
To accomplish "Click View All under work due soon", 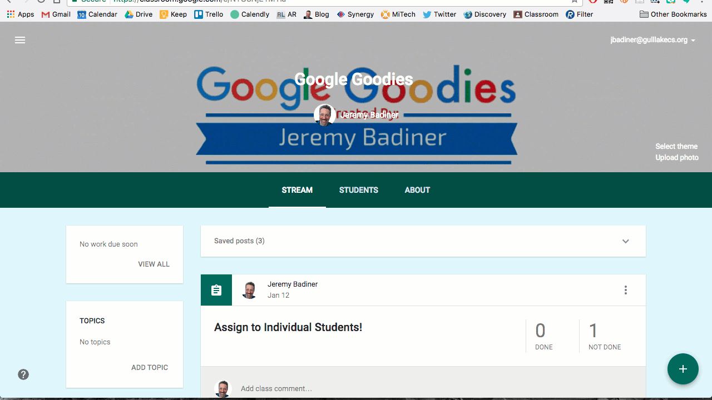I will (154, 264).
